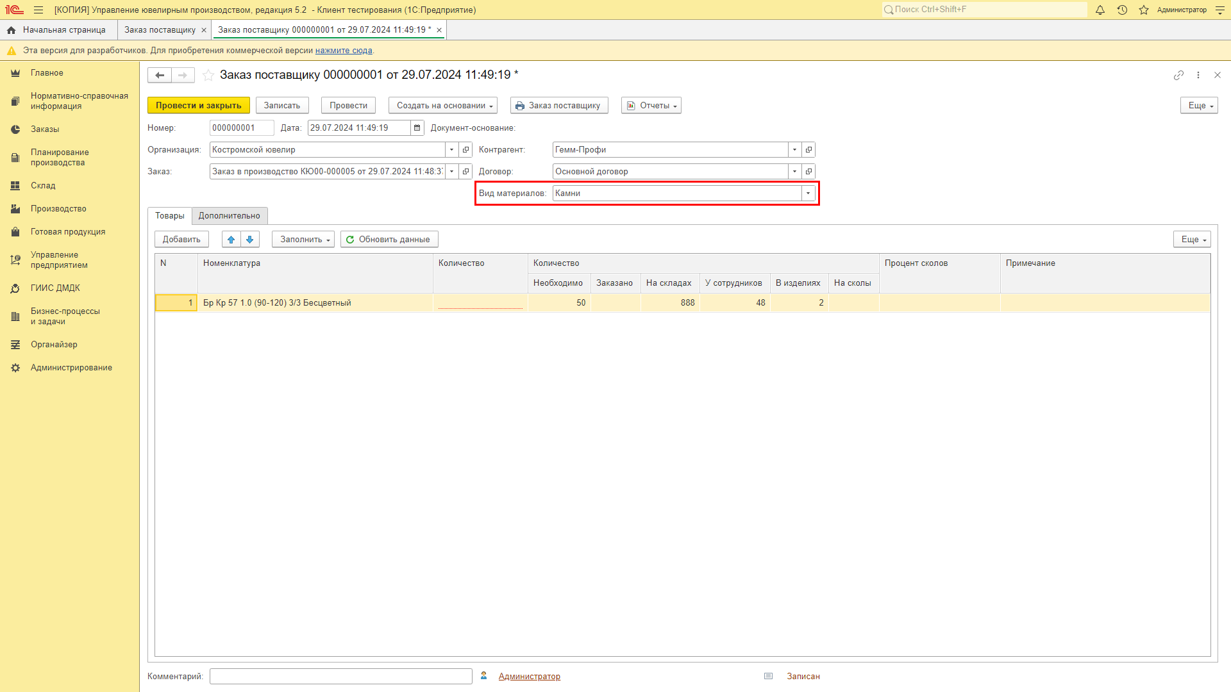The height and width of the screenshot is (692, 1231).
Task: Expand the Договор dropdown list
Action: pyautogui.click(x=795, y=171)
